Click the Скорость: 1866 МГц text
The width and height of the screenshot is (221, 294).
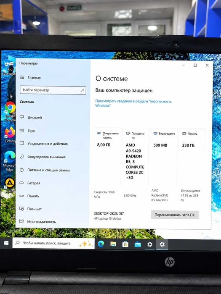click(x=104, y=194)
